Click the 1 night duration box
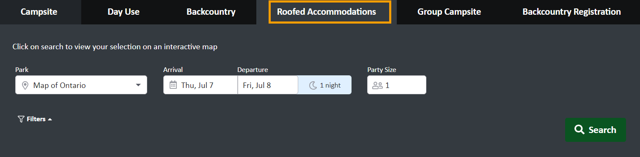This screenshot has height=157, width=640. pyautogui.click(x=325, y=85)
